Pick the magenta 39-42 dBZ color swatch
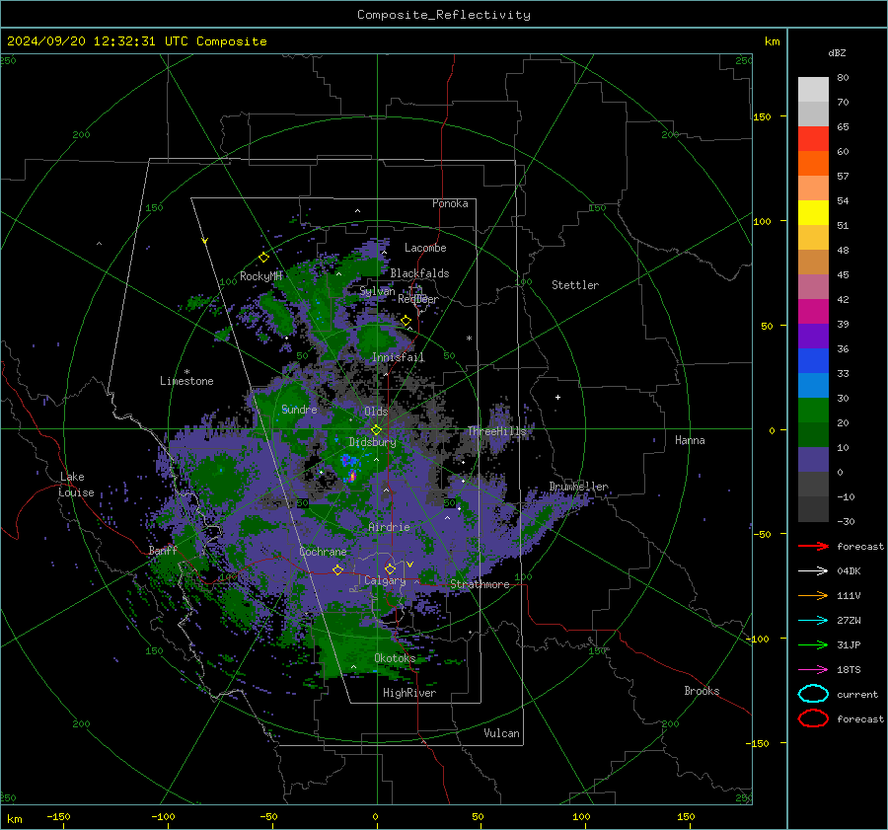Viewport: 888px width, 830px height. 813,312
